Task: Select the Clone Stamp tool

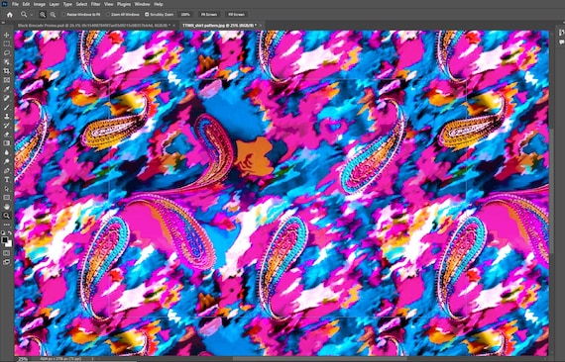Action: [7, 117]
